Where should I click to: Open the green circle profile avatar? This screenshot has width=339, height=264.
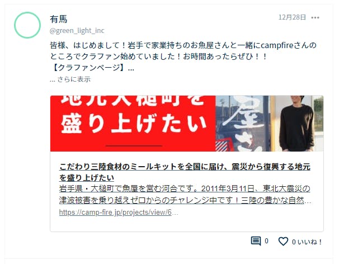point(27,25)
